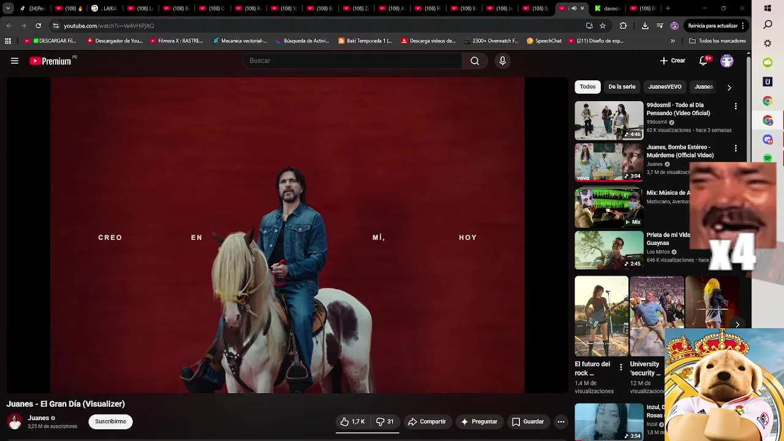Open the apps grid in bookmarks bar
Image resolution: width=784 pixels, height=441 pixels.
pyautogui.click(x=8, y=41)
